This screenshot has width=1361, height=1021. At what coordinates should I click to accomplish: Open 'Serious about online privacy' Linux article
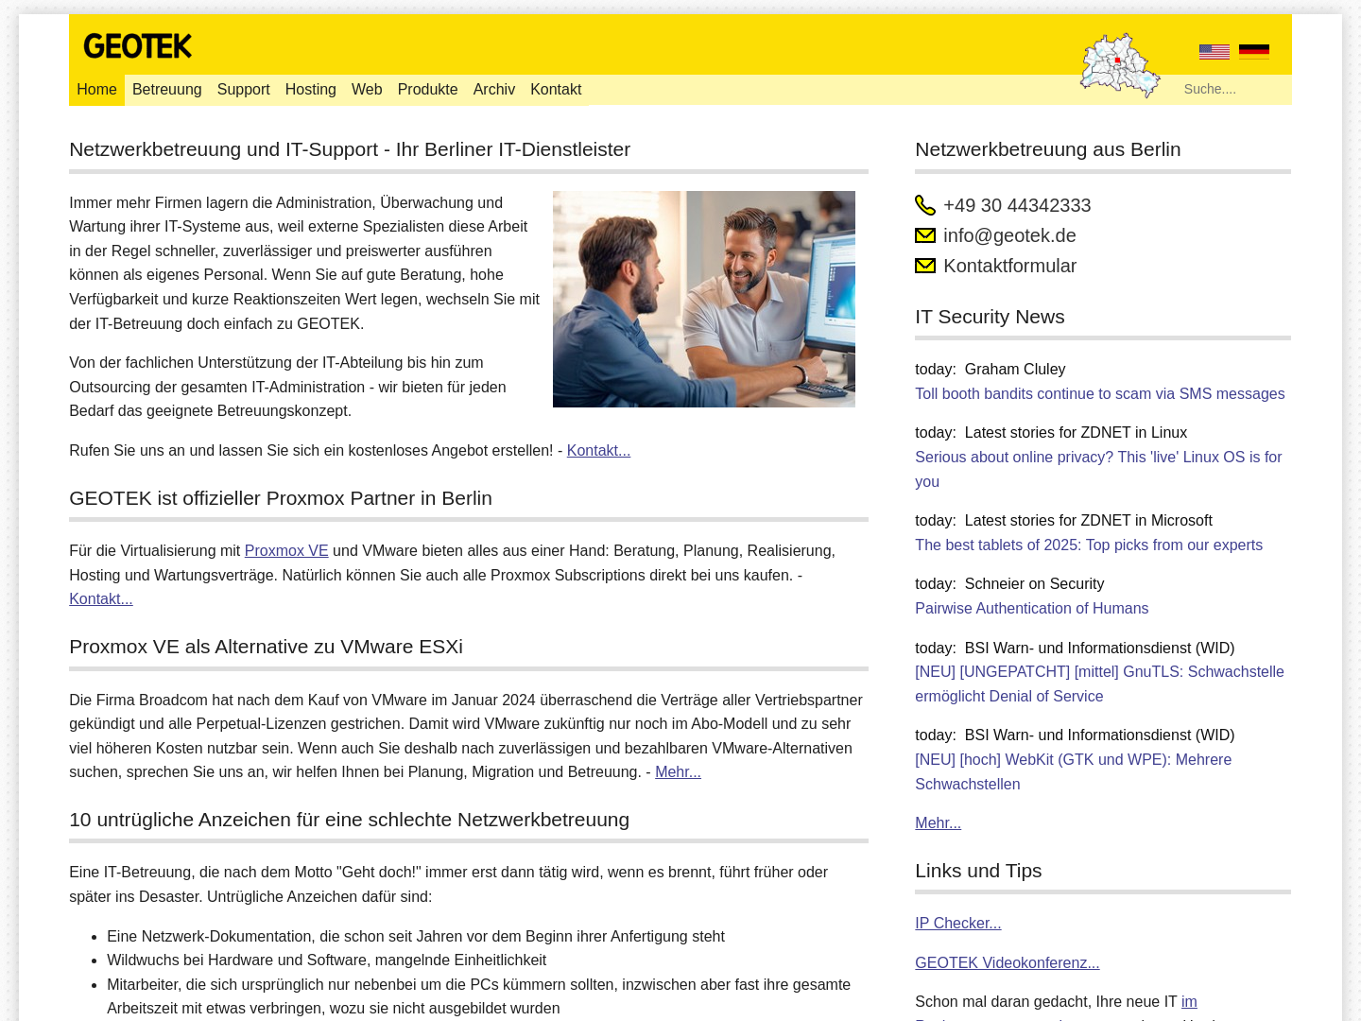[x=1098, y=469]
